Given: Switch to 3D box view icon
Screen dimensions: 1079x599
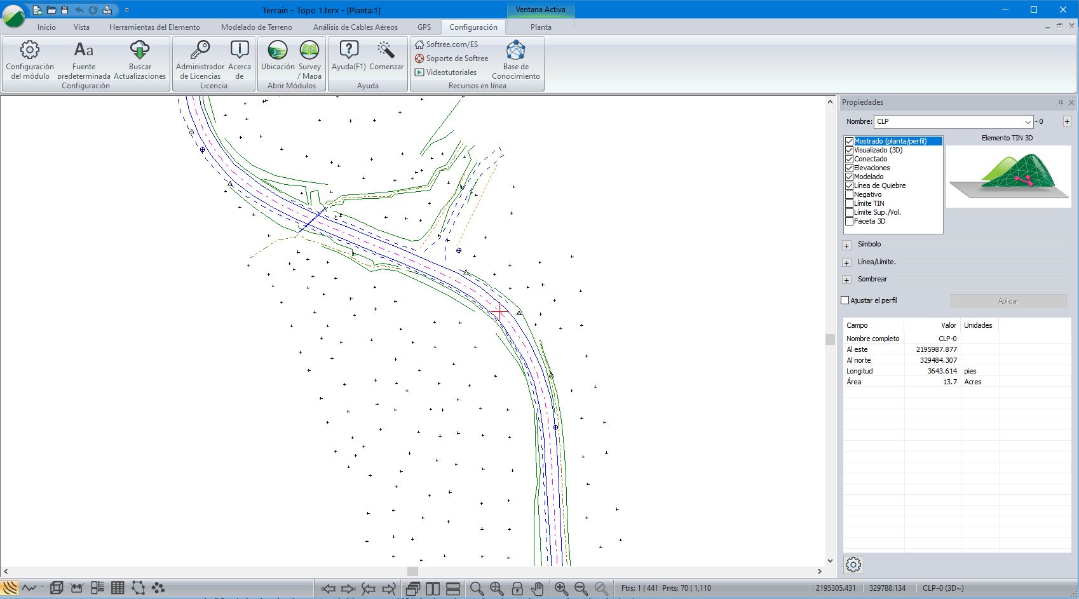Looking at the screenshot, I should click(x=57, y=588).
